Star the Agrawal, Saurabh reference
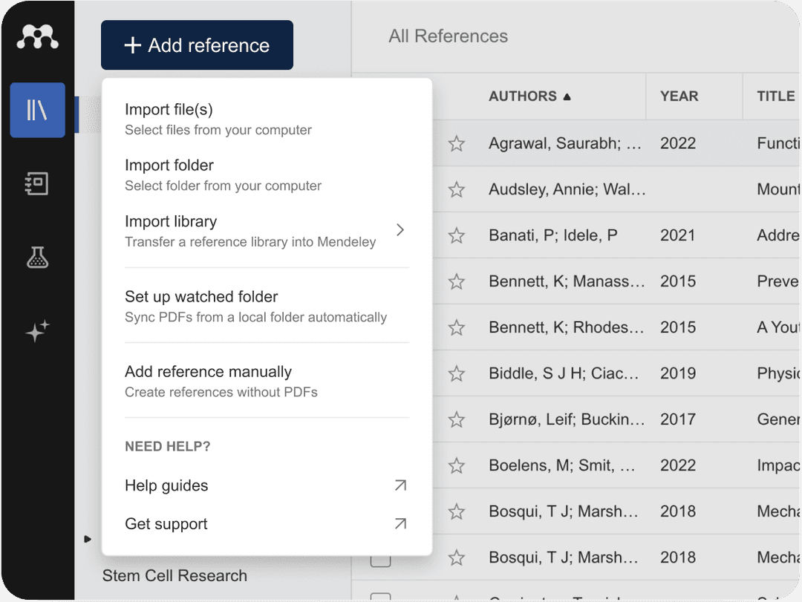The image size is (802, 602). (456, 144)
